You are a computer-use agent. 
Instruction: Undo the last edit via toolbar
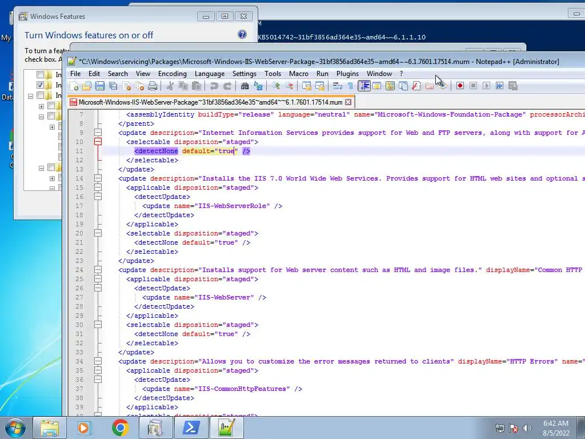tap(214, 86)
